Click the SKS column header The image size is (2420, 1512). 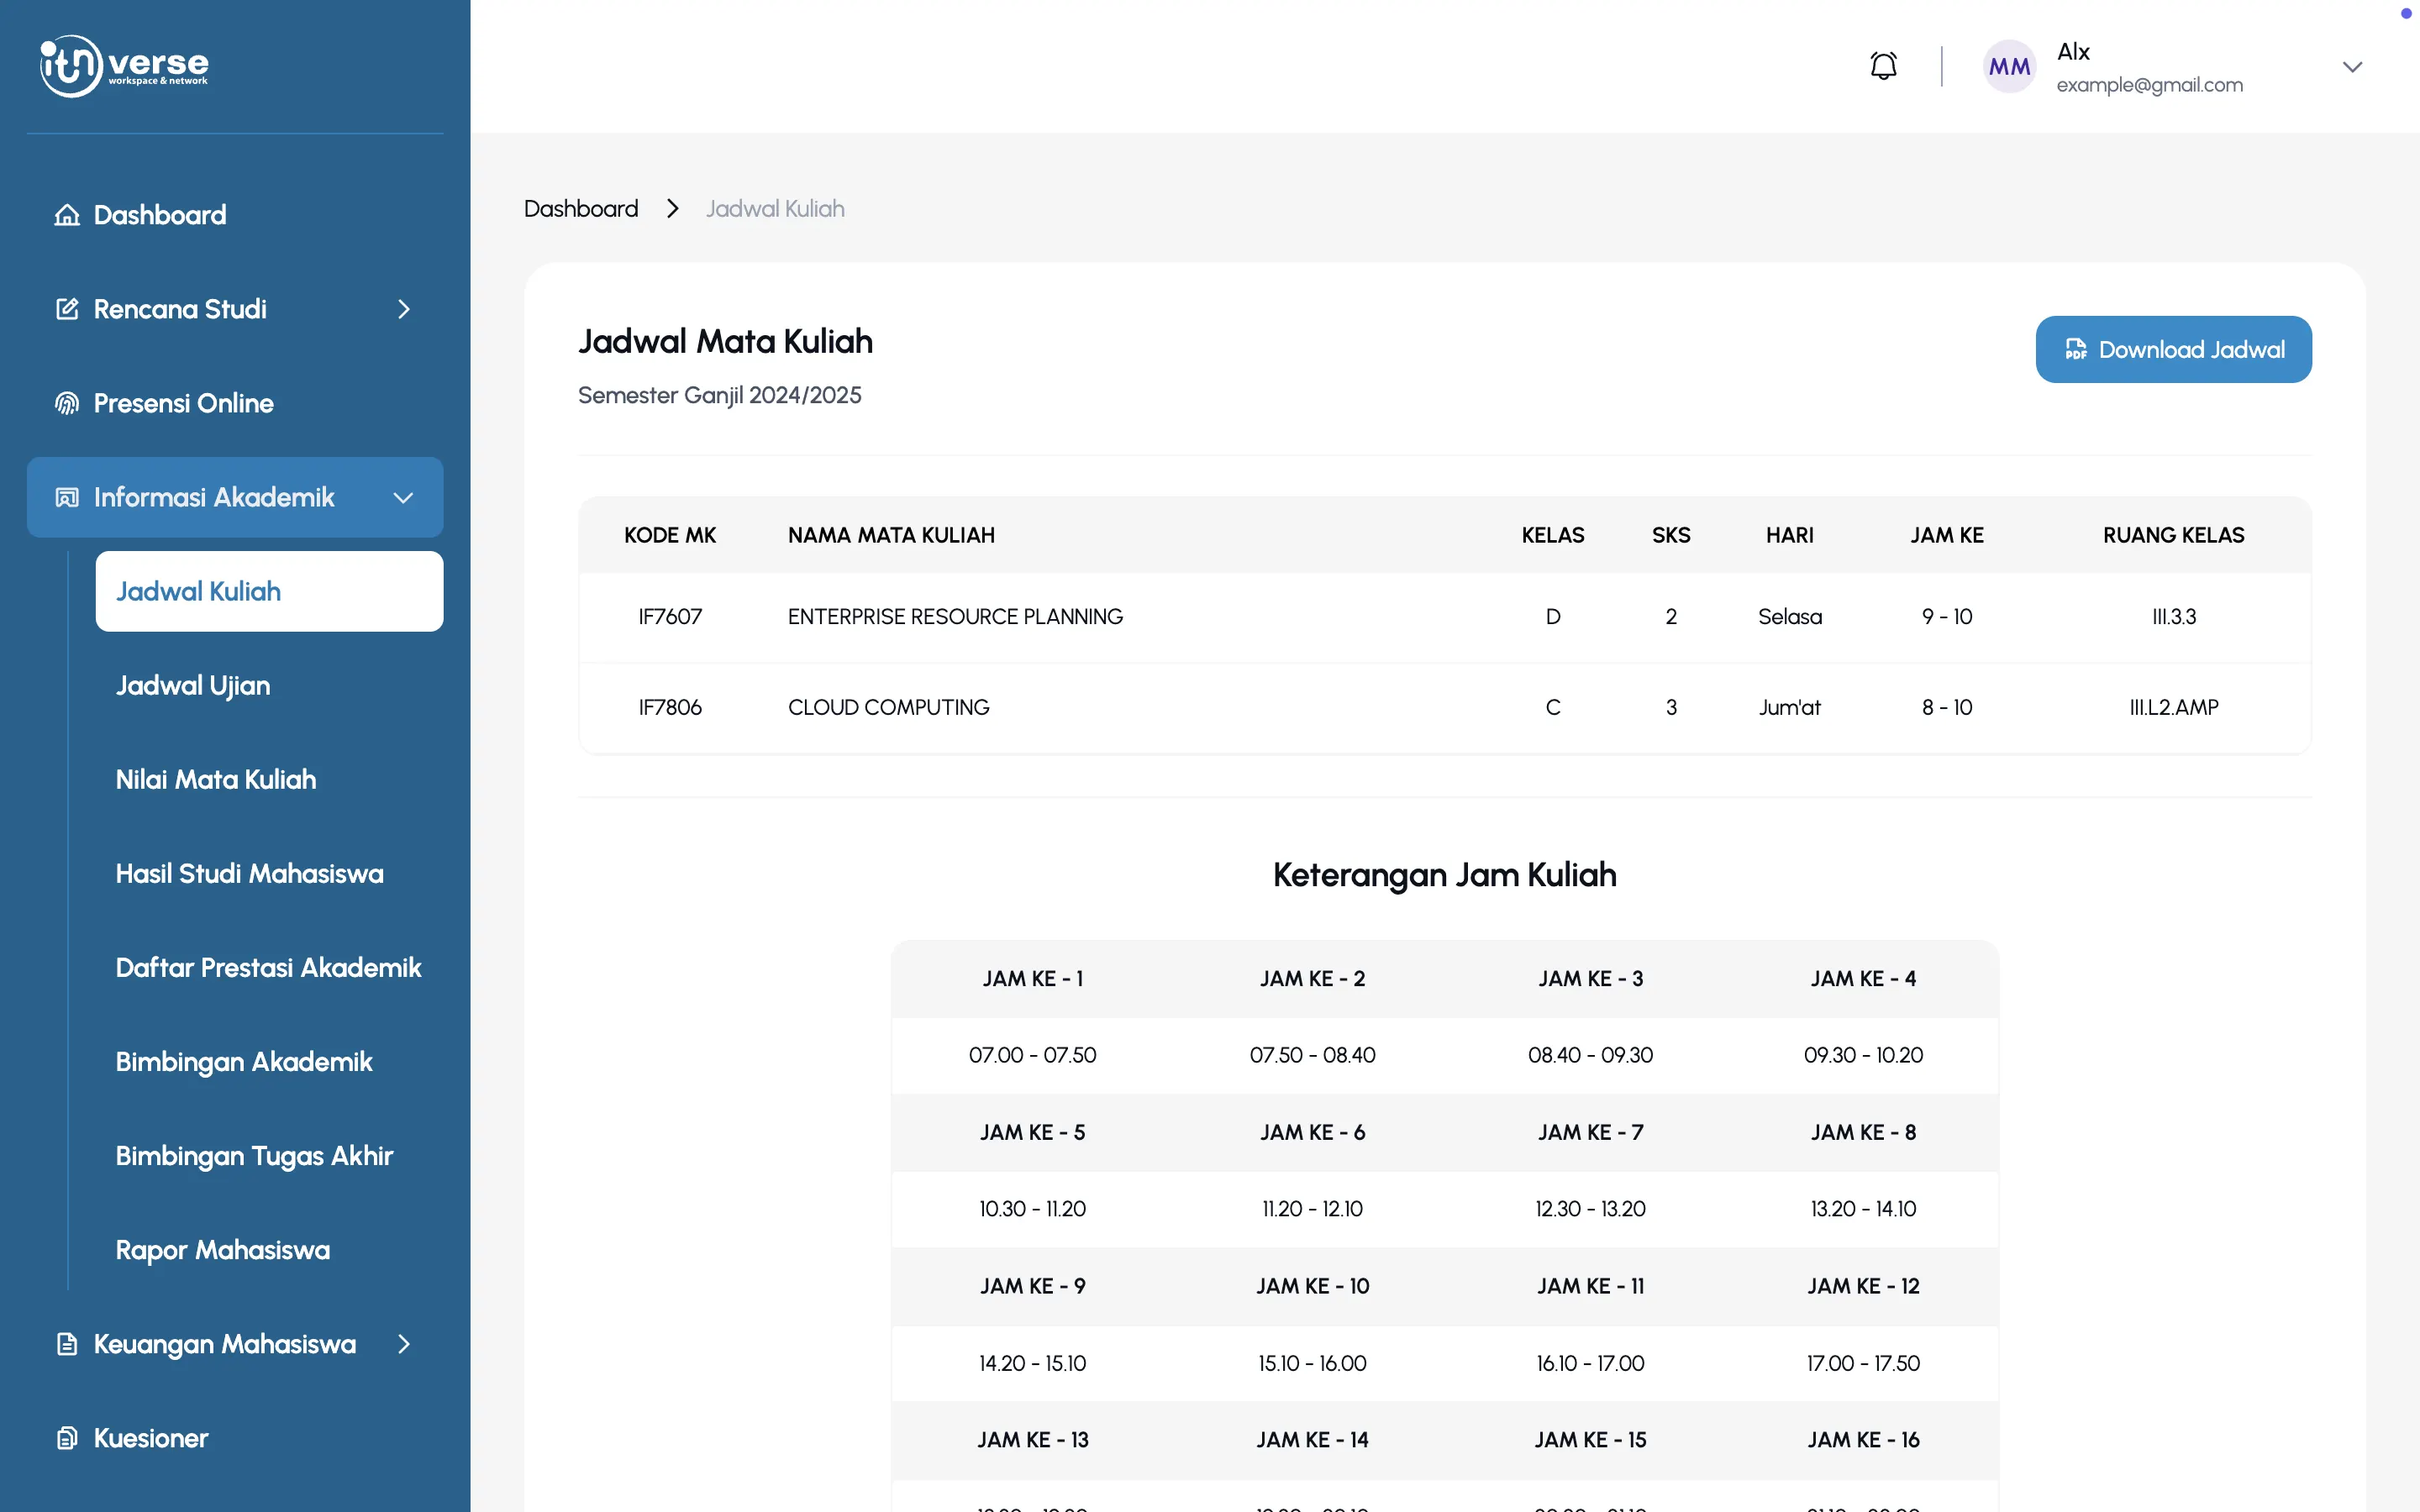tap(1671, 535)
